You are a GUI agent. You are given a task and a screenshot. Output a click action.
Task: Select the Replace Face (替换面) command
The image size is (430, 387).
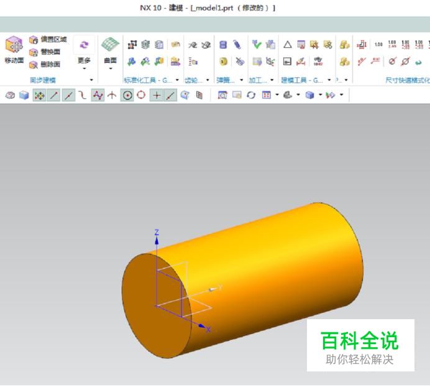coord(45,52)
